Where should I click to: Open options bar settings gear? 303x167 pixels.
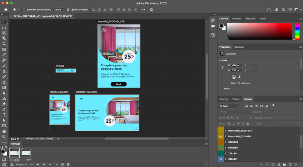151,10
